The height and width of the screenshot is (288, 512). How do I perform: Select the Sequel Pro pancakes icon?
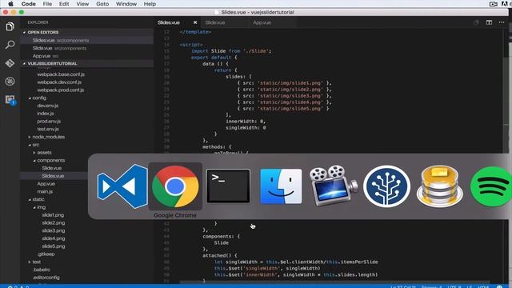pyautogui.click(x=439, y=186)
